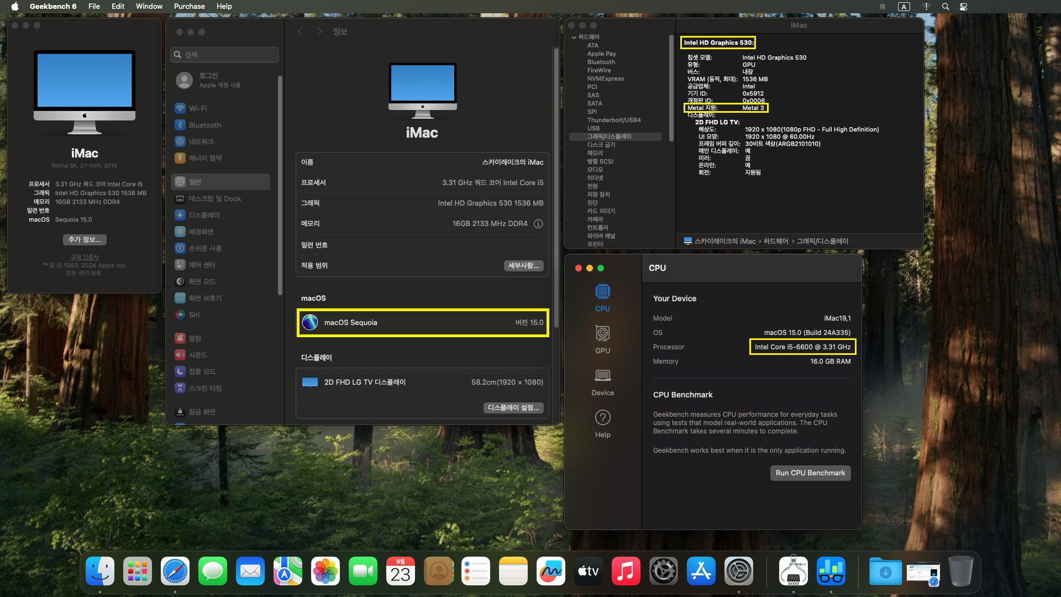This screenshot has height=597, width=1061.
Task: Select the Intel HD Graphics 530 header row
Action: click(x=718, y=43)
